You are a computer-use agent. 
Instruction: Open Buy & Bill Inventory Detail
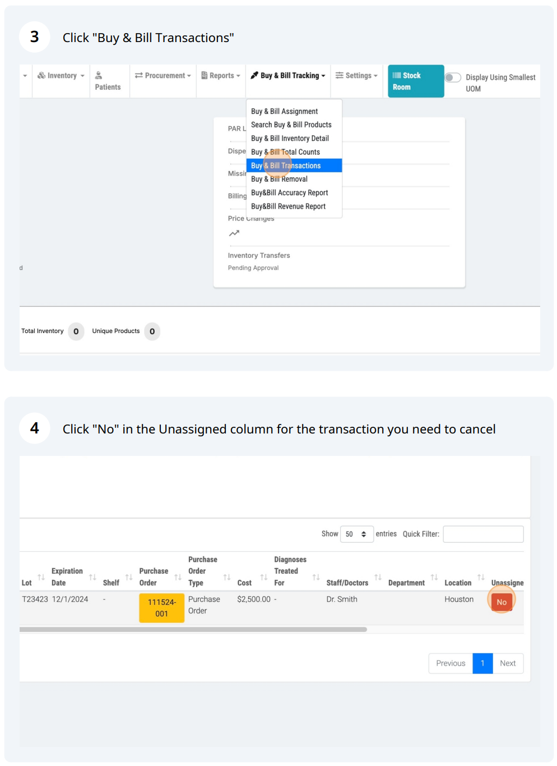[x=294, y=138]
